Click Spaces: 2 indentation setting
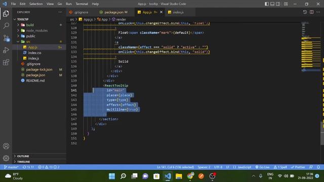The width and height of the screenshot is (324, 182). [204, 167]
